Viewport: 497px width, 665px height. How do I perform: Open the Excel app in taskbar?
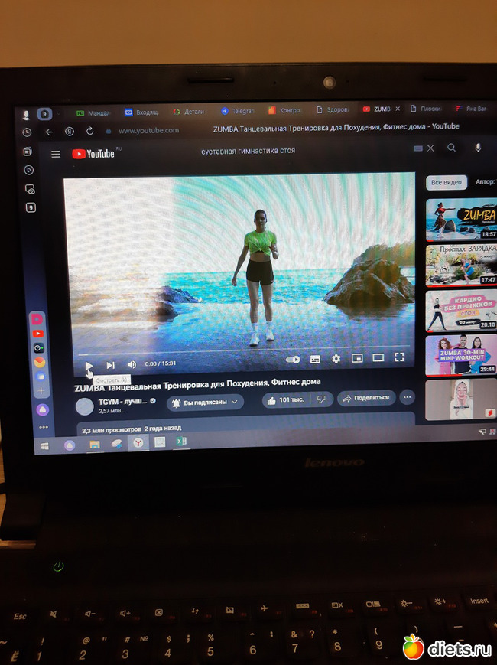[x=182, y=442]
